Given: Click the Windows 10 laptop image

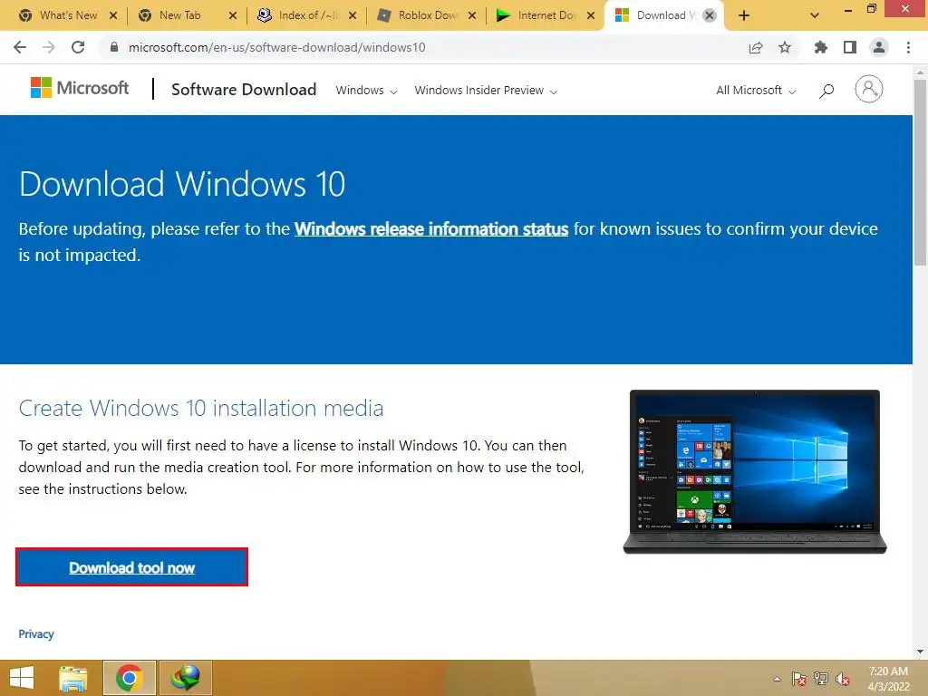Looking at the screenshot, I should 755,471.
